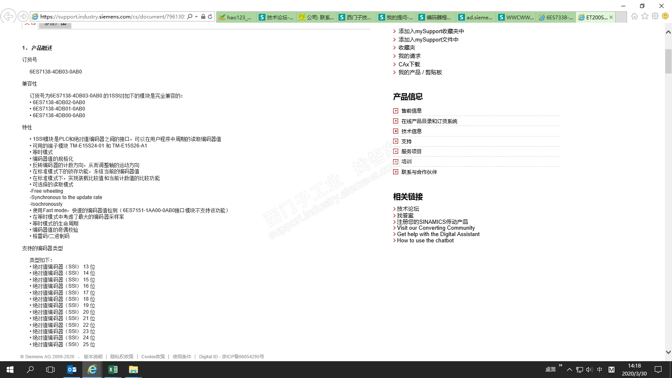Image resolution: width=672 pixels, height=378 pixels.
Task: Expand the 技术信息 section
Action: [396, 131]
